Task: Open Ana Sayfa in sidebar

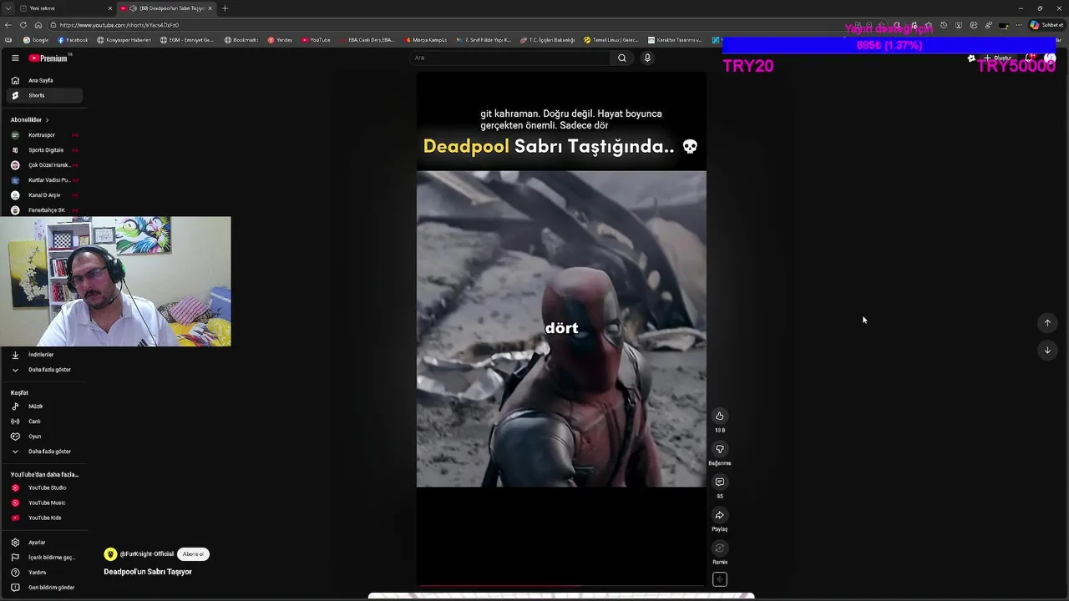Action: point(43,80)
